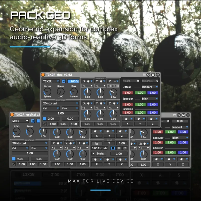
Task: Toggle the blue square next to M in T3X2R_orbital
Action: [38, 121]
